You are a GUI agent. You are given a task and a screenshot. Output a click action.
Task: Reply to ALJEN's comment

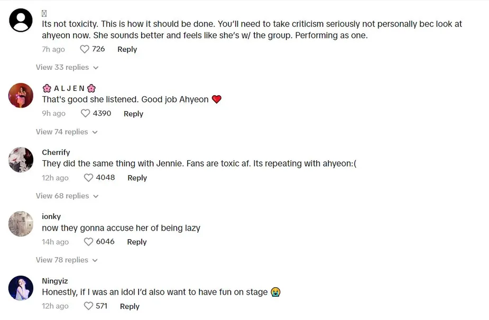pos(133,114)
